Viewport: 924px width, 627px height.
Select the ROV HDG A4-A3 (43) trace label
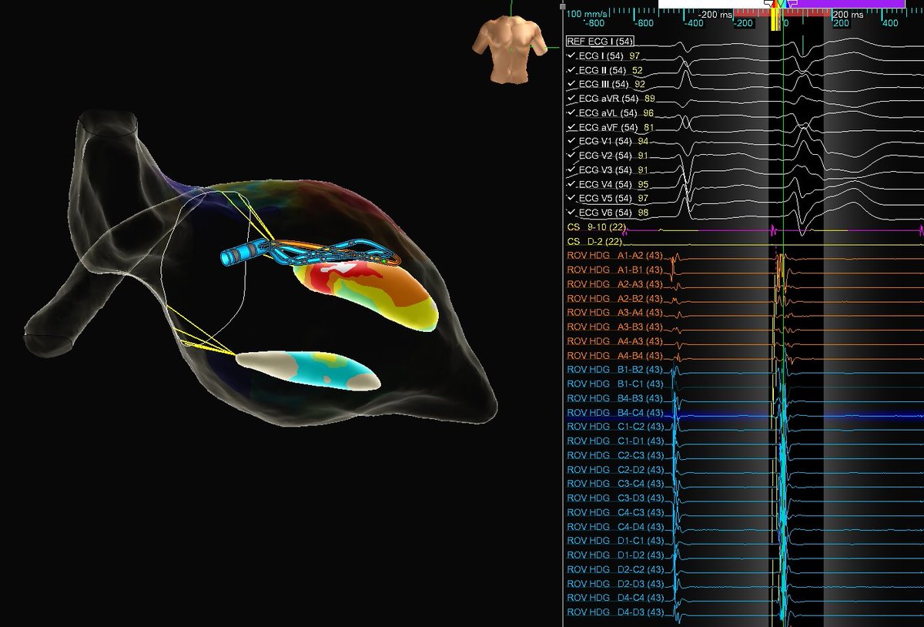coord(614,341)
